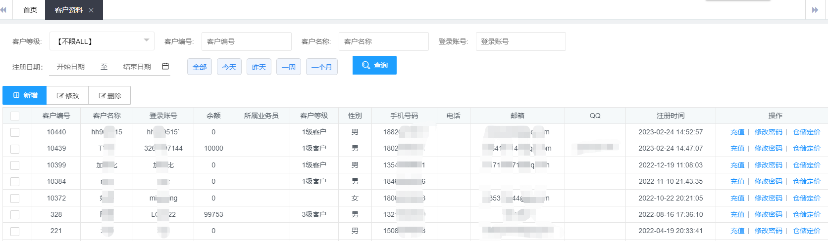The height and width of the screenshot is (241, 828).
Task: Select the 今天 date filter
Action: click(x=229, y=67)
